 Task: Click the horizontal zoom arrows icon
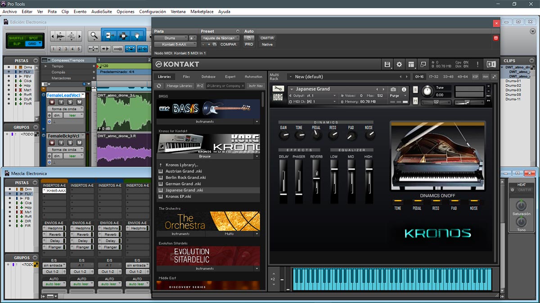(x=94, y=48)
